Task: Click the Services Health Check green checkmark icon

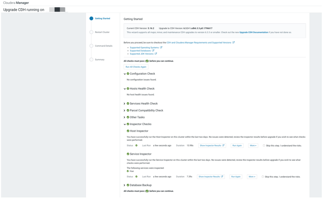Action: click(x=128, y=104)
